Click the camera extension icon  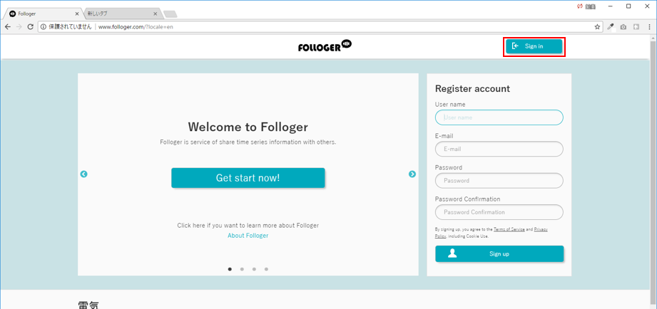623,27
